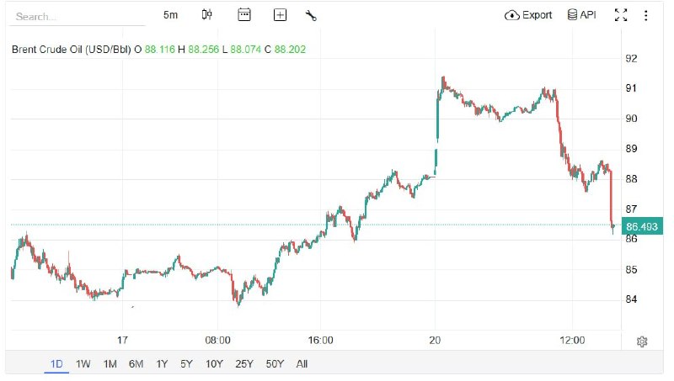Select the 1D time range tab
This screenshot has width=674, height=381.
pyautogui.click(x=56, y=364)
